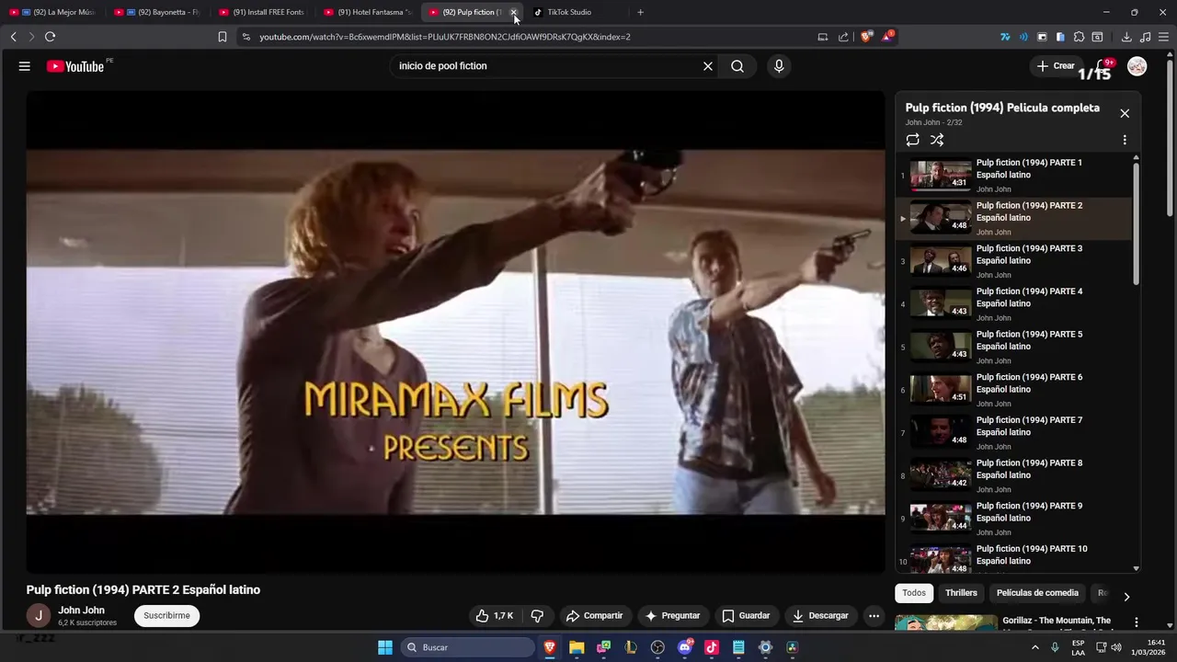Open browser extensions puzzle icon
Viewport: 1177px width, 662px height.
(x=1080, y=37)
